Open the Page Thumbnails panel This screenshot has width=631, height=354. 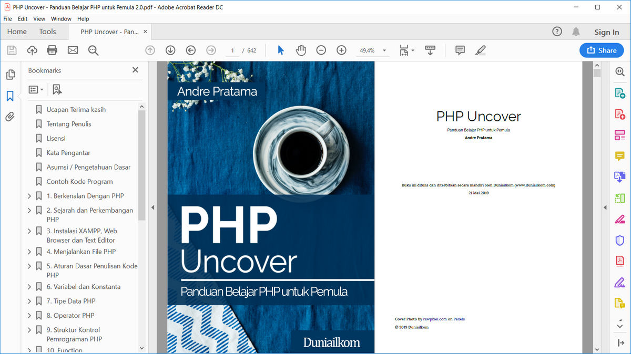click(10, 75)
